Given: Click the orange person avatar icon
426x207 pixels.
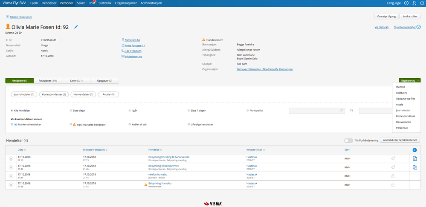Looking at the screenshot, I should (x=8, y=26).
